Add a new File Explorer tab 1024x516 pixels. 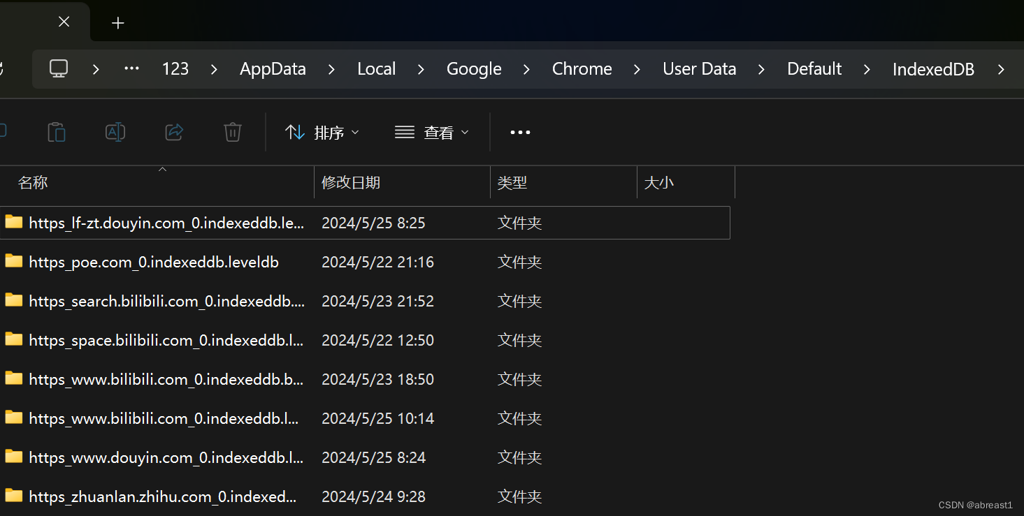click(118, 23)
